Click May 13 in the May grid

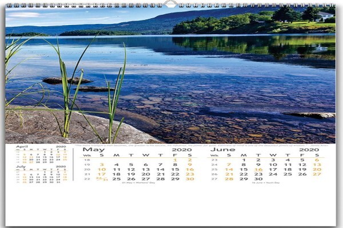click(x=146, y=170)
